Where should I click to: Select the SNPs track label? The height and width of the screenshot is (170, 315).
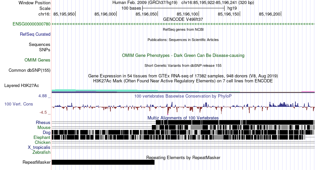click(x=45, y=50)
